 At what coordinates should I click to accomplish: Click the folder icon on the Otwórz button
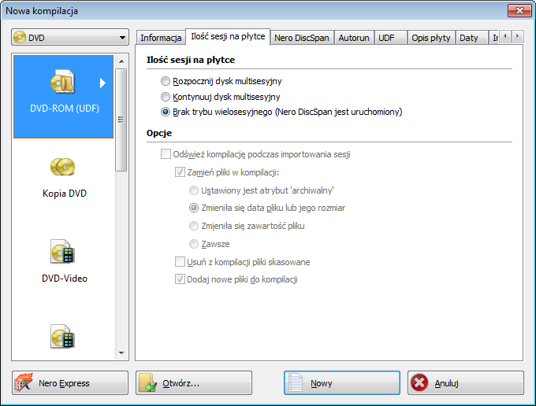(148, 383)
